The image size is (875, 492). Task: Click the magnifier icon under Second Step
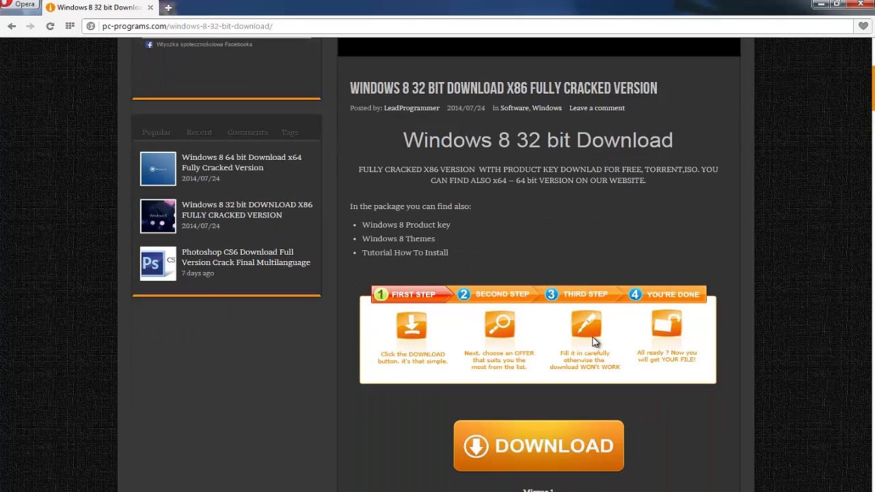(499, 325)
